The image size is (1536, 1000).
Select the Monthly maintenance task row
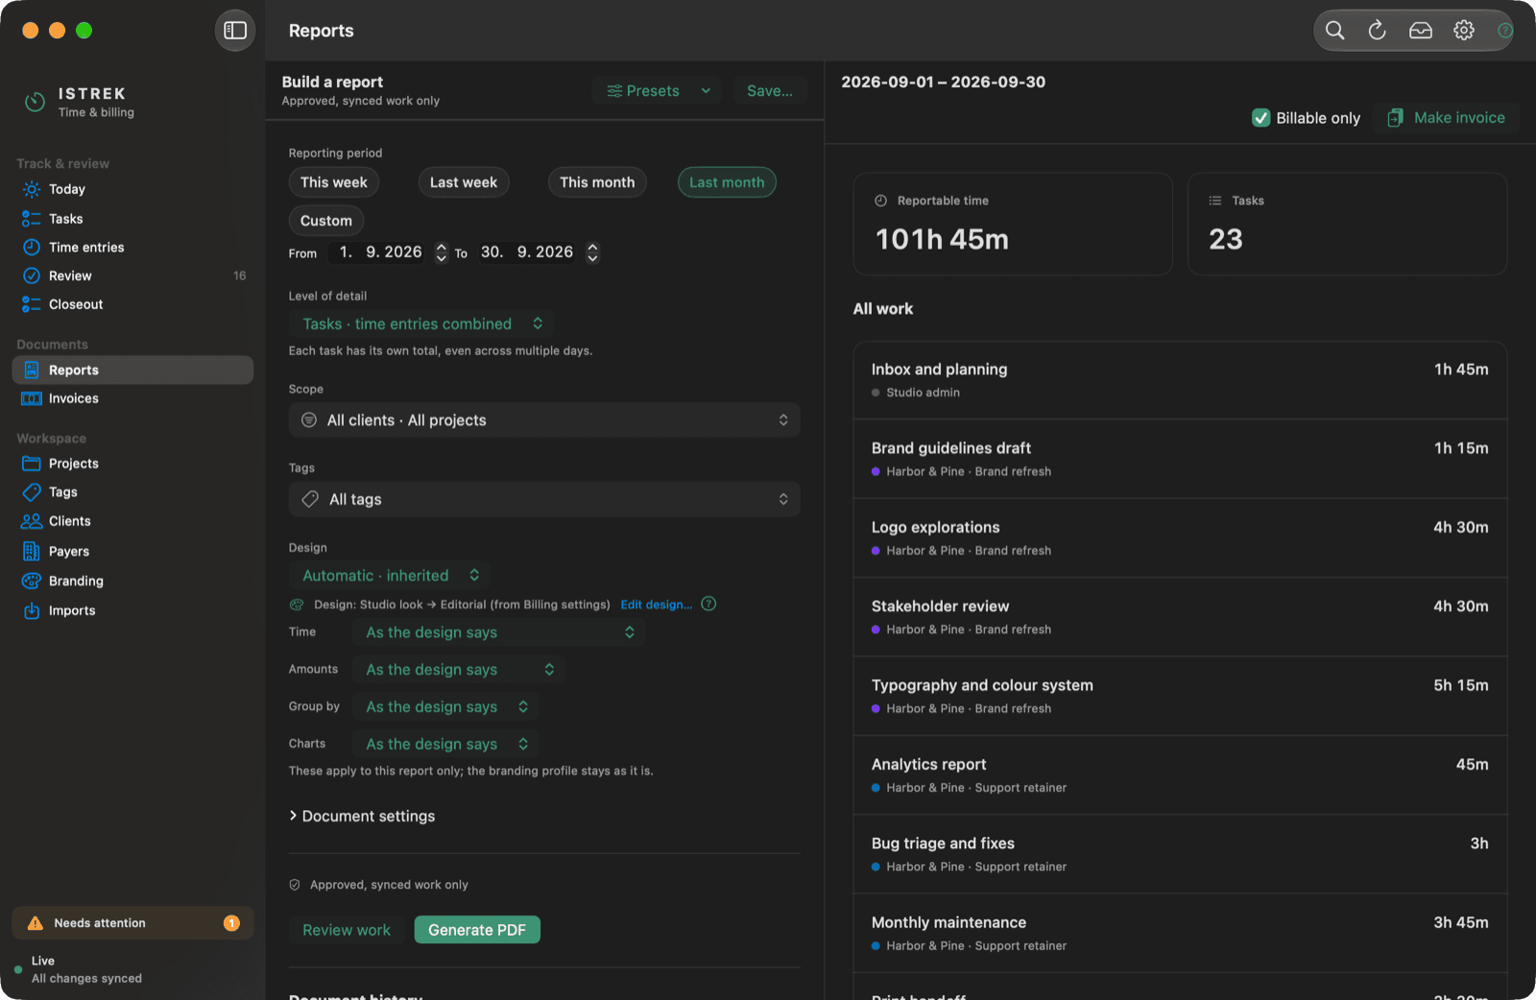[x=1180, y=934]
